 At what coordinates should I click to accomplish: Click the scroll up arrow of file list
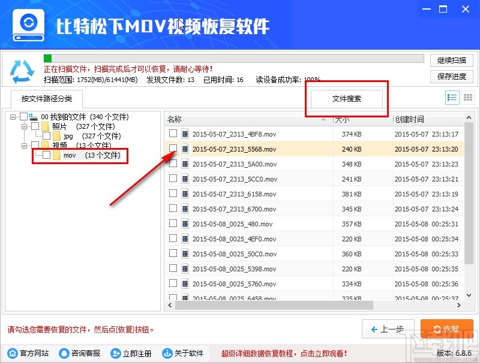click(469, 117)
